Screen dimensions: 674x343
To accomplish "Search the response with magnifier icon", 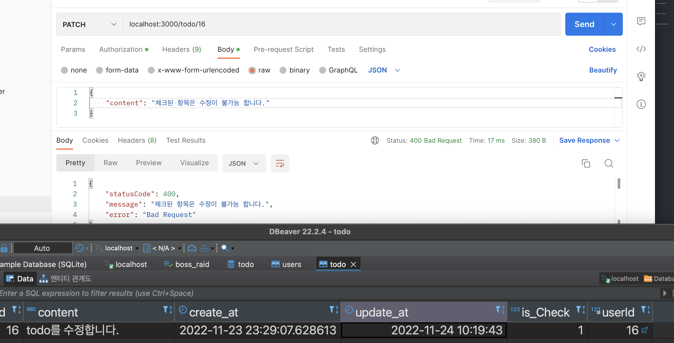I will coord(608,163).
